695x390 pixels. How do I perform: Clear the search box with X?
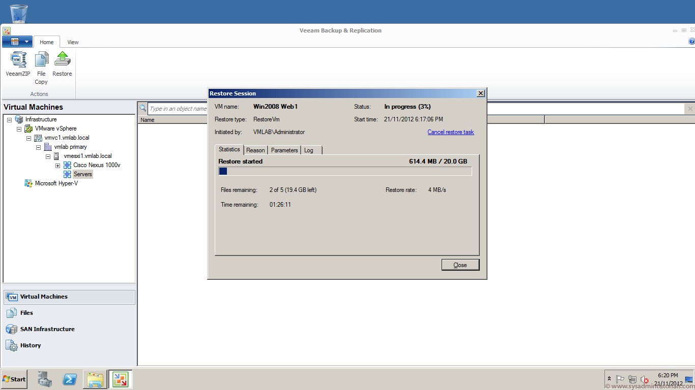[x=690, y=109]
